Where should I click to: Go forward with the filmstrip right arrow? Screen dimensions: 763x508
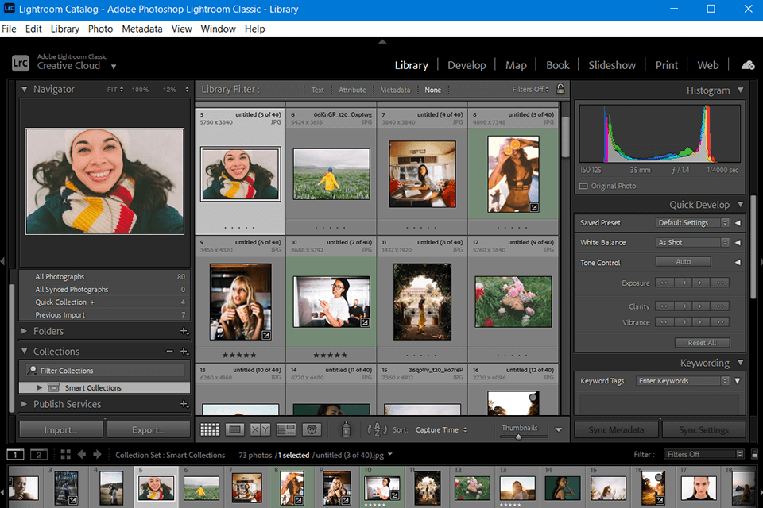click(97, 455)
